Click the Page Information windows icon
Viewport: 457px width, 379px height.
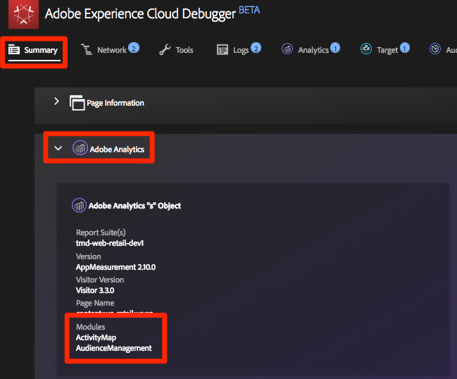77,103
